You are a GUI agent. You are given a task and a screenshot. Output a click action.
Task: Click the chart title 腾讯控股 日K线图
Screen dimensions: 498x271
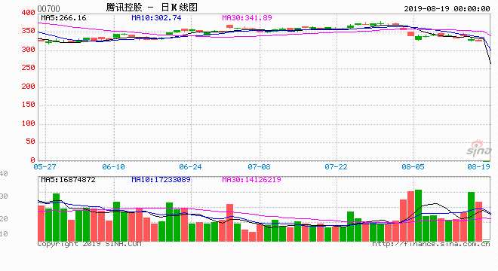point(152,8)
